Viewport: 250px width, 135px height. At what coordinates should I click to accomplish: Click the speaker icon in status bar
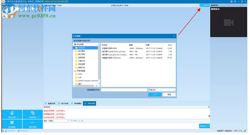19,131
